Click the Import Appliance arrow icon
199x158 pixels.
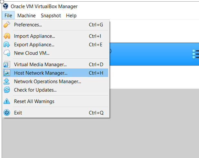(7, 36)
